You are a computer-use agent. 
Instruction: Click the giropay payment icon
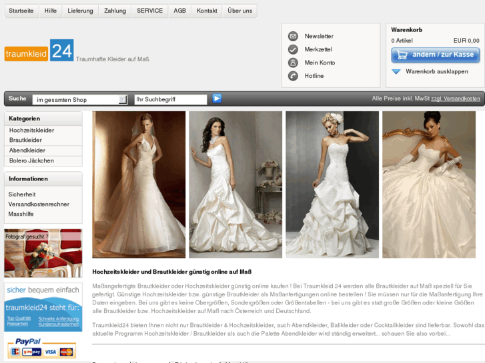[31, 352]
